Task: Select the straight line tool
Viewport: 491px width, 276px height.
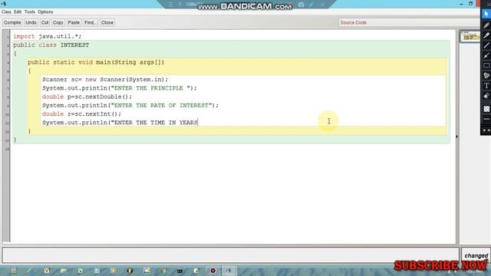Action: [x=486, y=45]
